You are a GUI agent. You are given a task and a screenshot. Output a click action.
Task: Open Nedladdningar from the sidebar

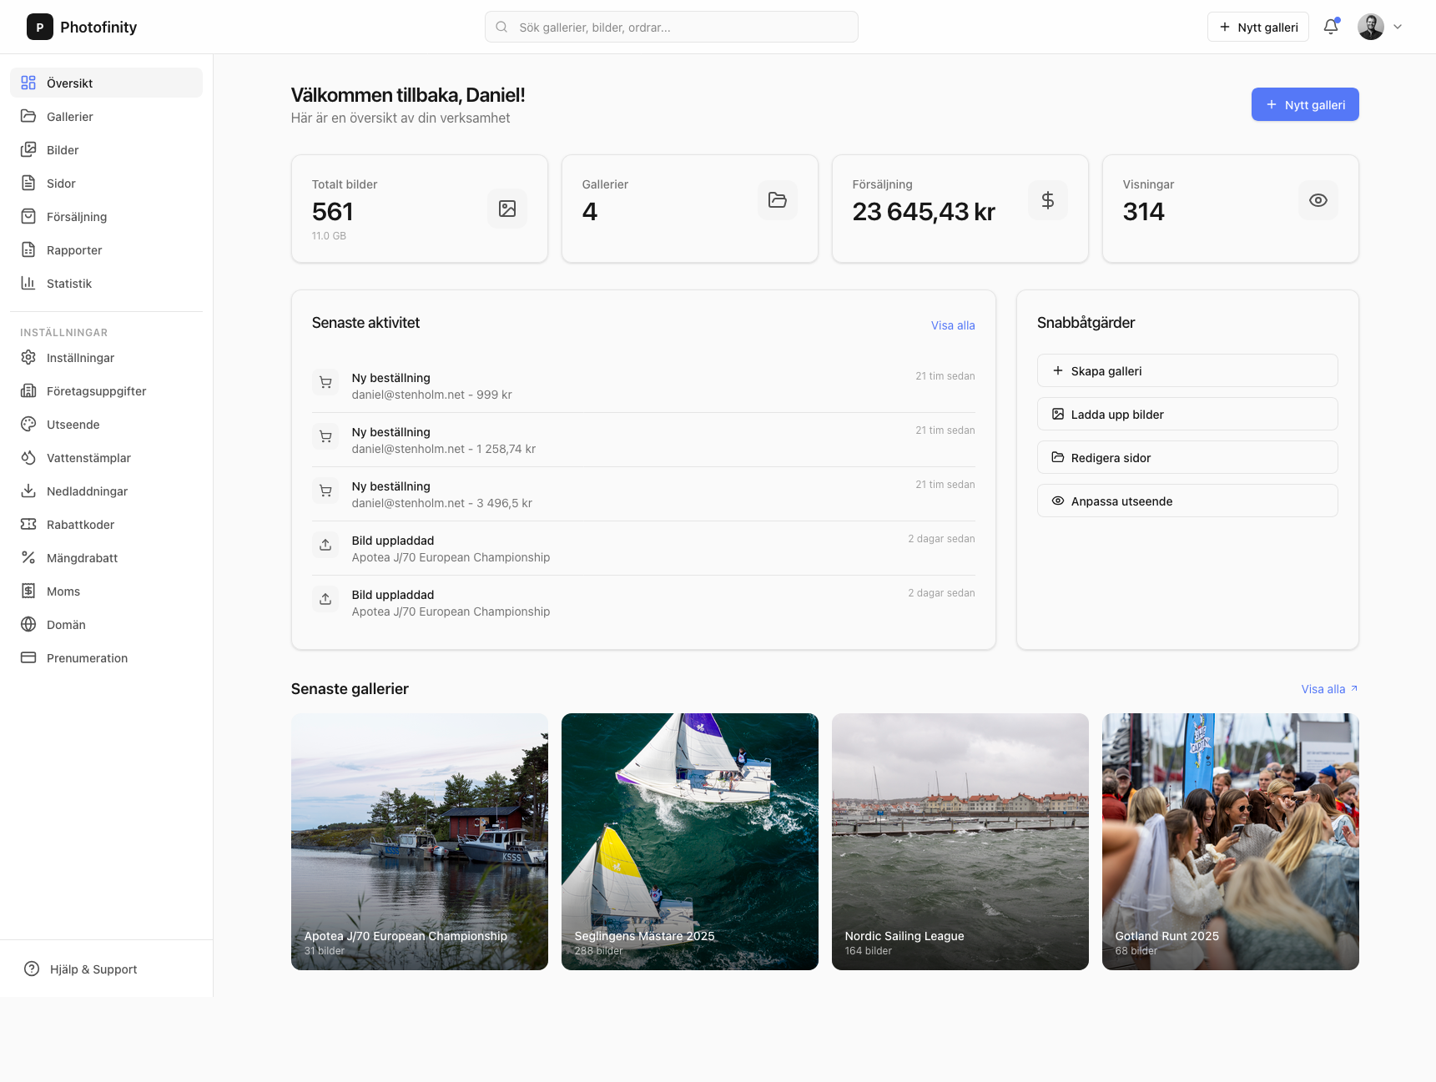[x=87, y=491]
